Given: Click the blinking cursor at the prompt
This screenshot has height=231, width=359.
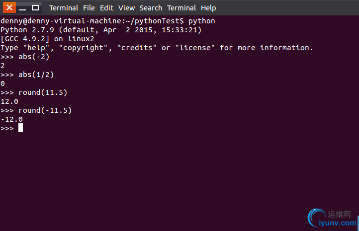Looking at the screenshot, I should click(20, 128).
